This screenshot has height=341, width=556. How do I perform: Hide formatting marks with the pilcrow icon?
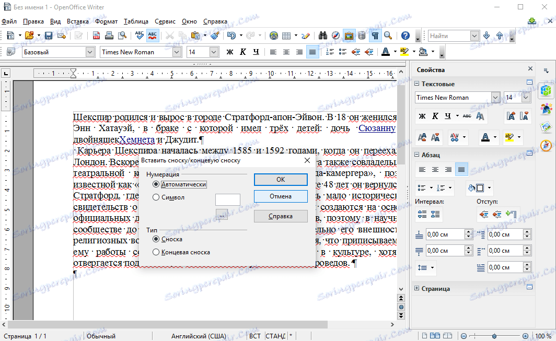click(x=375, y=36)
